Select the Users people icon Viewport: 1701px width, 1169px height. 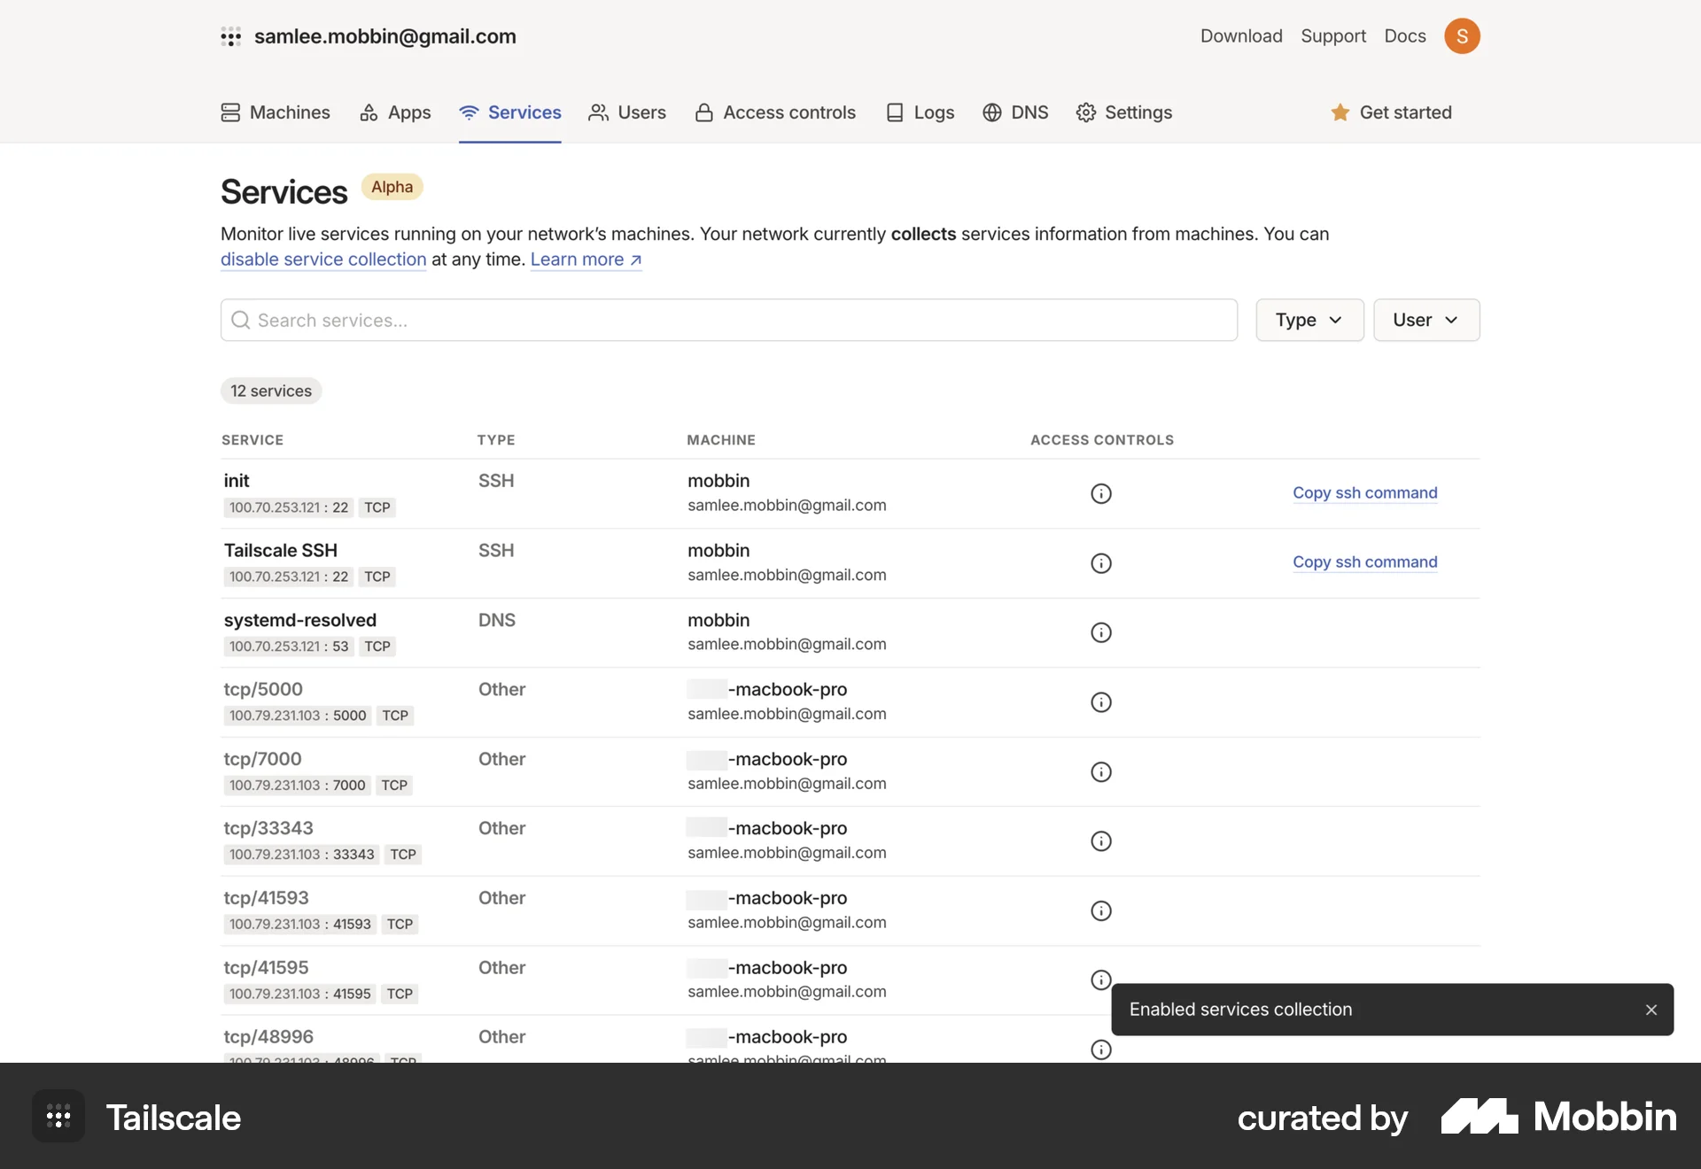coord(599,112)
